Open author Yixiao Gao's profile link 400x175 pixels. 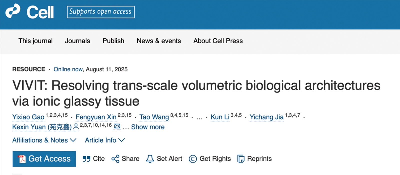tap(28, 117)
